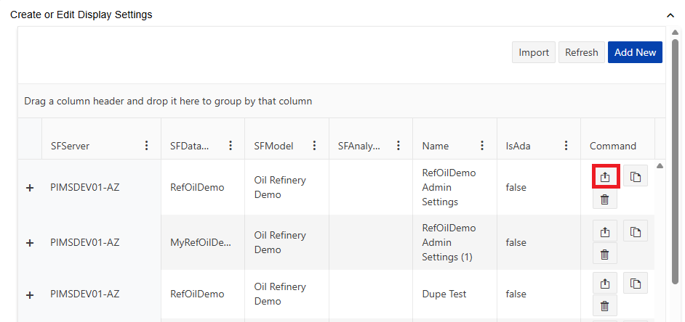Image resolution: width=685 pixels, height=322 pixels.
Task: Delete the RefOilDemo Admin Settings row
Action: tap(605, 199)
